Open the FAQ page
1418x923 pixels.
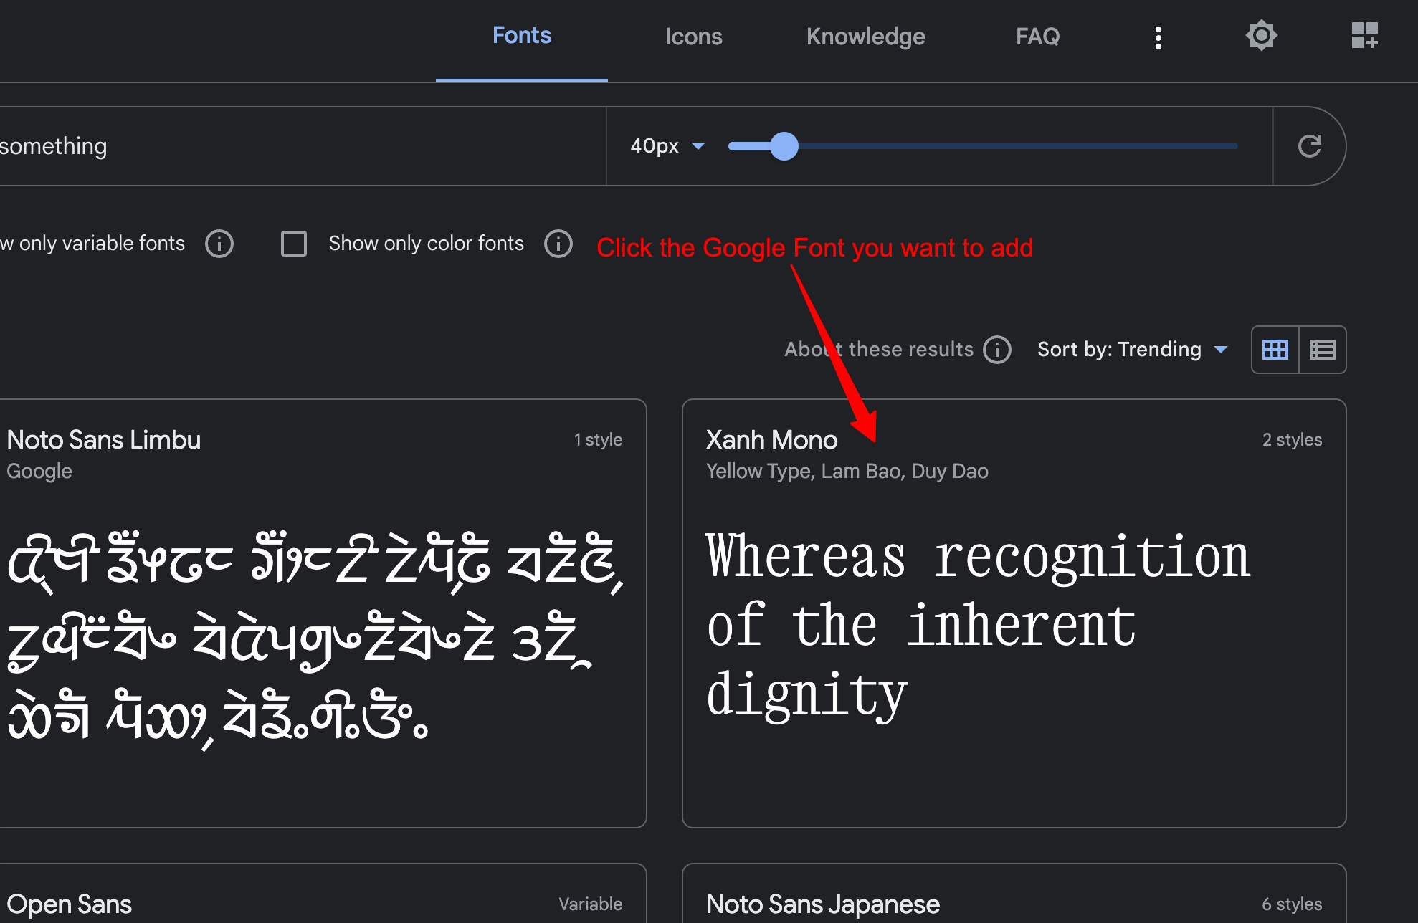pyautogui.click(x=1037, y=36)
